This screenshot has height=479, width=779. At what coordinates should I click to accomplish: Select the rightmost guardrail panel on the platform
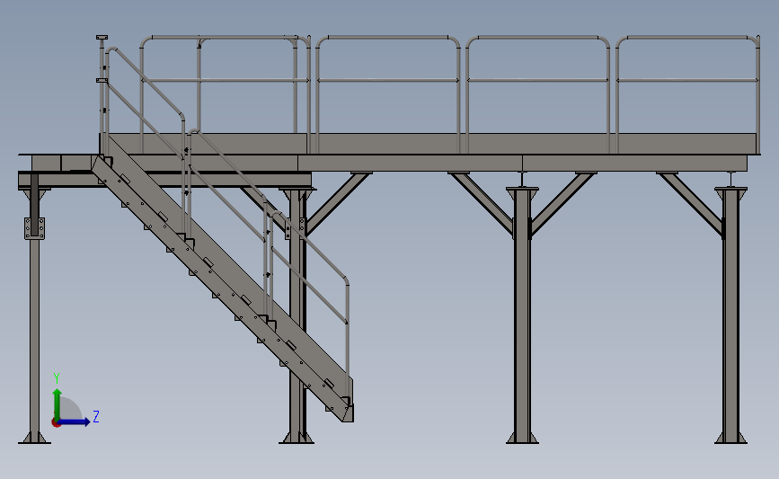pos(688,94)
